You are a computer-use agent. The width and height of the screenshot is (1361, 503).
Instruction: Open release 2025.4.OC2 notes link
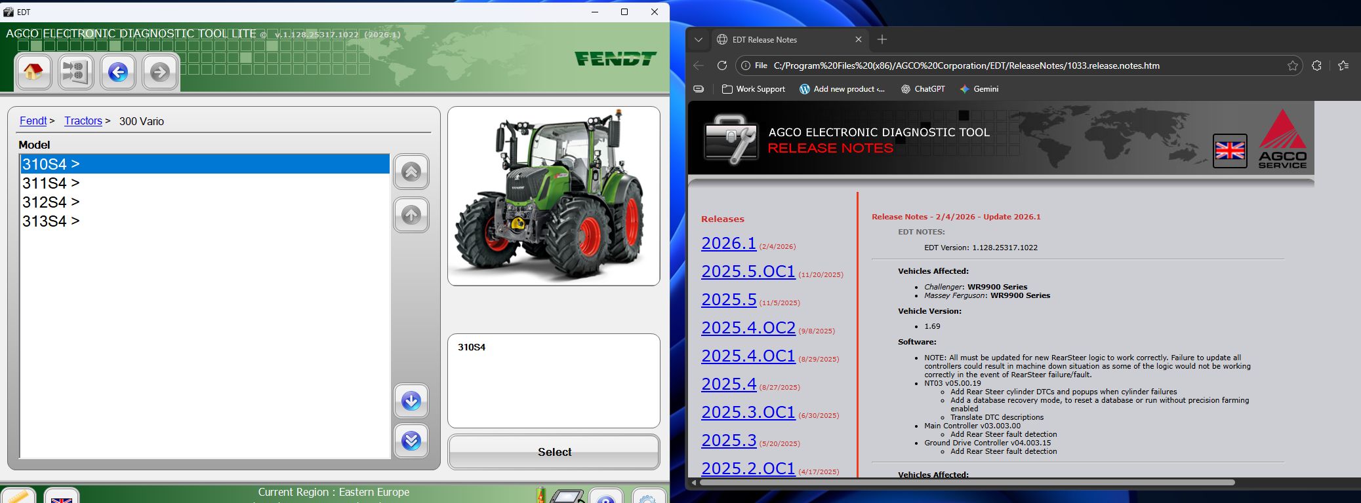click(x=748, y=327)
